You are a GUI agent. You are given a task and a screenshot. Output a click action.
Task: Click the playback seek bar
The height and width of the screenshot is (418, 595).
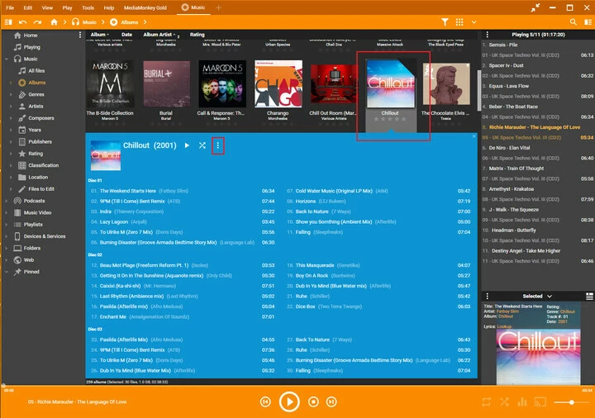[297, 386]
